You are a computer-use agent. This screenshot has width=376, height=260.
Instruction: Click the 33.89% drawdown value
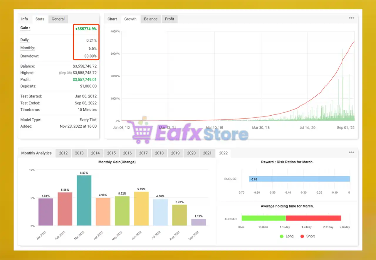click(x=90, y=56)
